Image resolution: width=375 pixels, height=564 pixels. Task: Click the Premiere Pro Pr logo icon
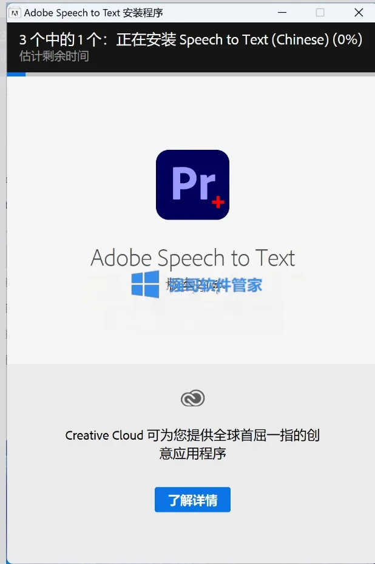(x=192, y=184)
